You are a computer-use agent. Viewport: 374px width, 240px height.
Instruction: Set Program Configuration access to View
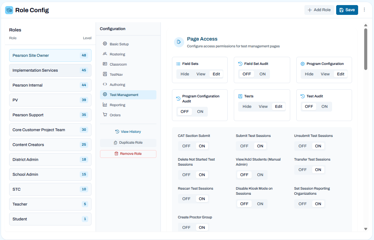325,74
